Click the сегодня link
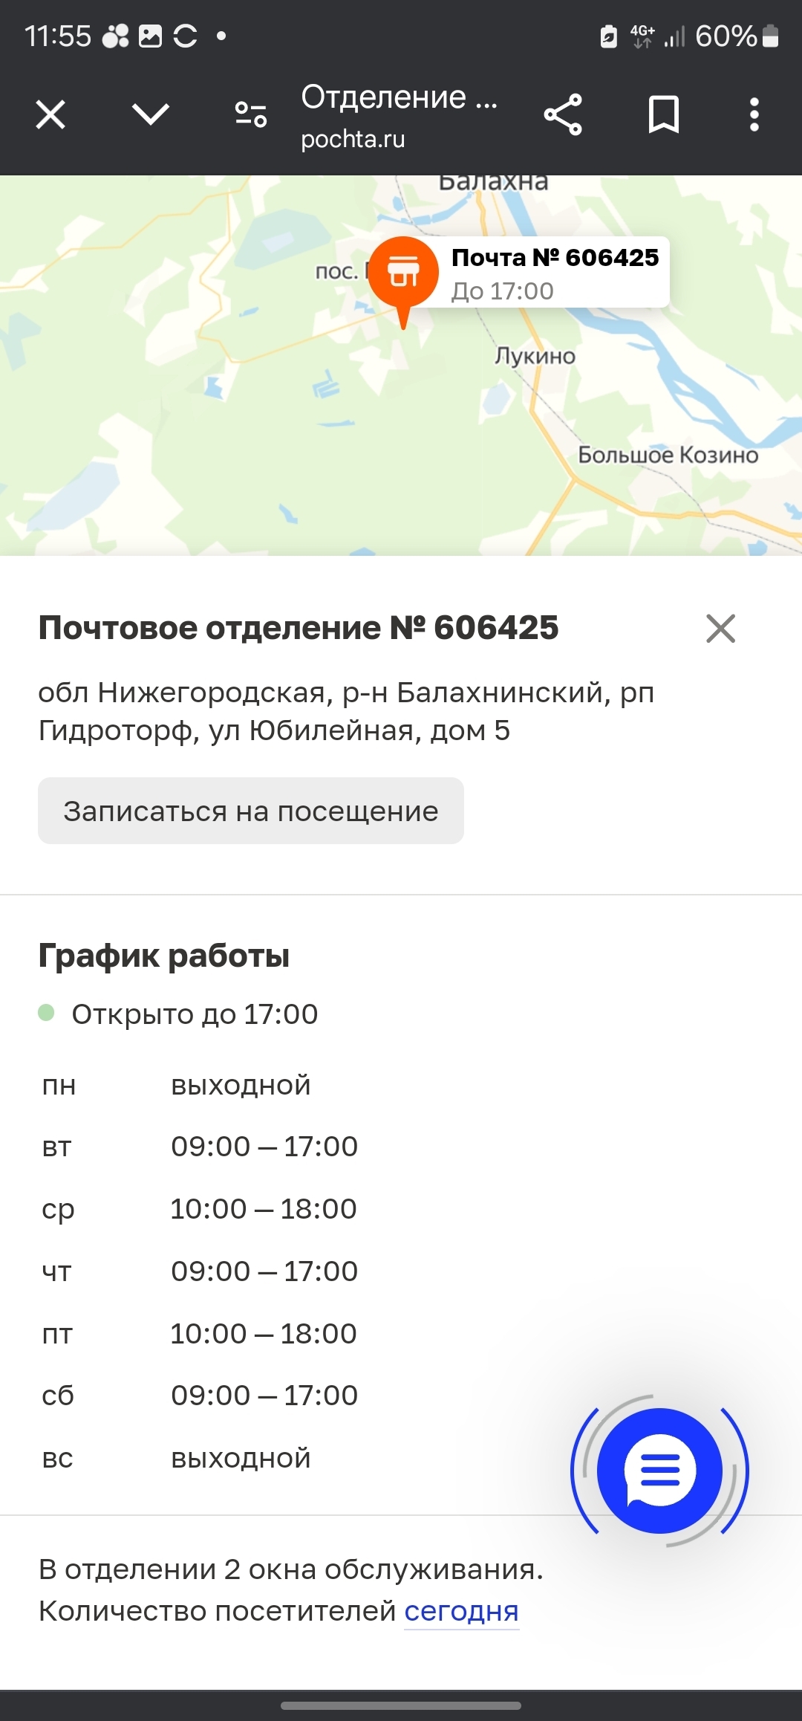This screenshot has height=1721, width=802. click(461, 1611)
